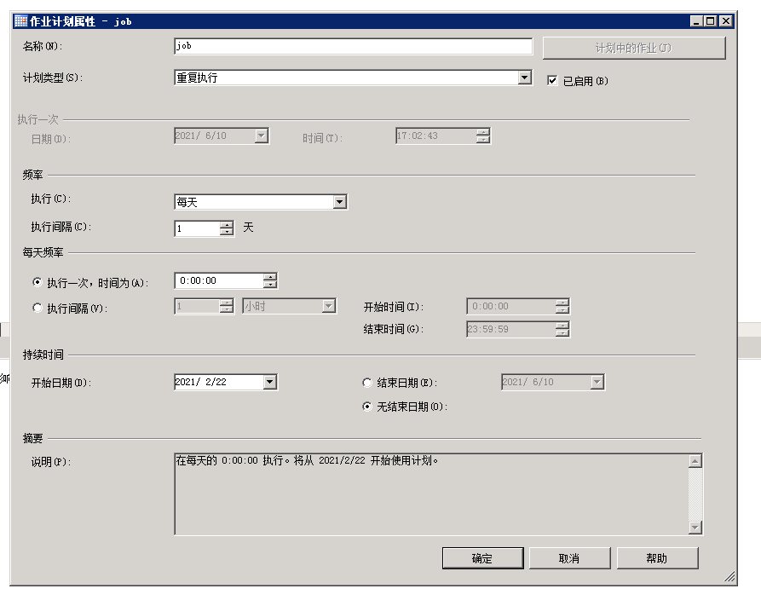Click the 计划中的作业 button

[x=636, y=46]
